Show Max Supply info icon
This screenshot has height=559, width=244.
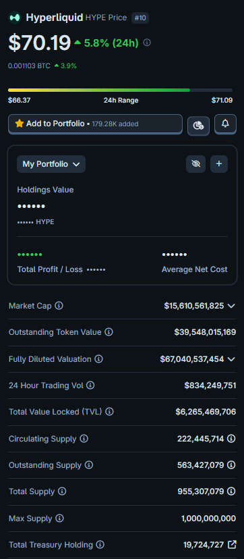click(60, 518)
